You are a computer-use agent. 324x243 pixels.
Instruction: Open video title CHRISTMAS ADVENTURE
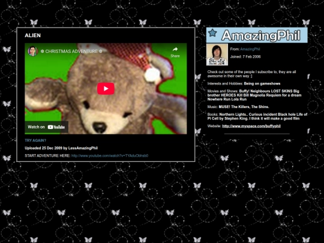pyautogui.click(x=71, y=51)
